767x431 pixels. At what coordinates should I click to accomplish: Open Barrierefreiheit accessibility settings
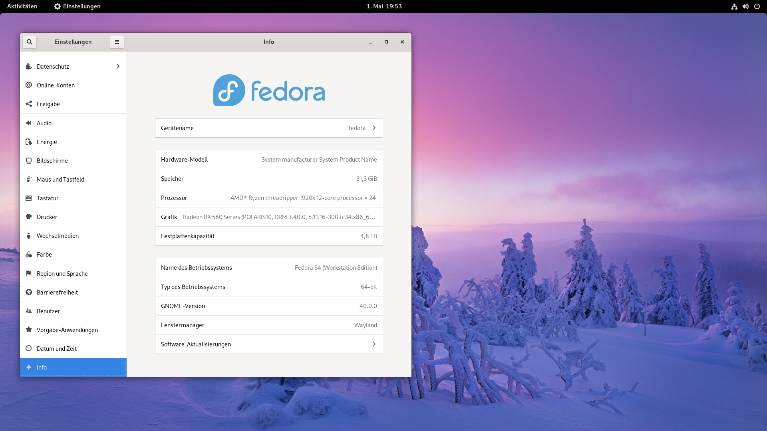coord(57,293)
